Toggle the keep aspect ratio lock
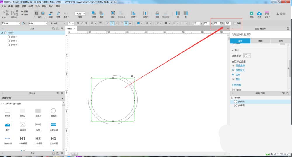 221,23
